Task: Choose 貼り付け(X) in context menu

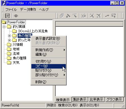Action: tap(48, 71)
